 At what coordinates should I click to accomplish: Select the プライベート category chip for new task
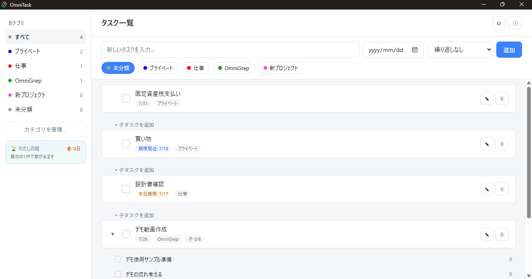(158, 68)
